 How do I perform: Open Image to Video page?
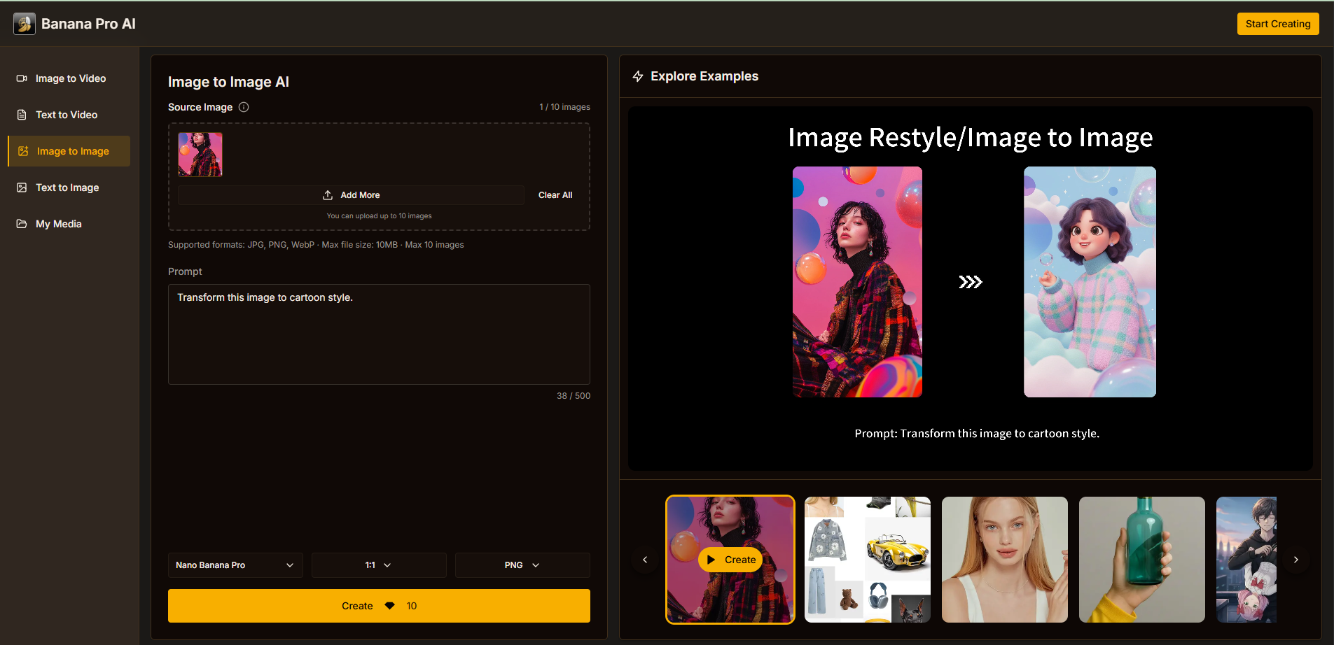(x=69, y=78)
